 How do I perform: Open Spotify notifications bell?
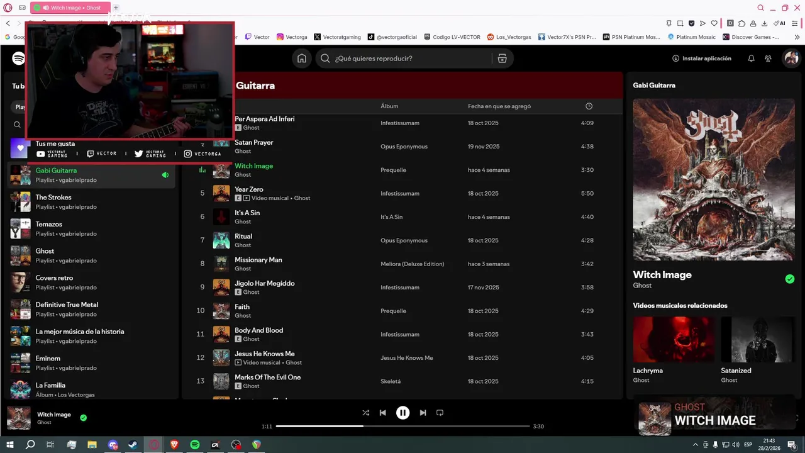(x=751, y=59)
